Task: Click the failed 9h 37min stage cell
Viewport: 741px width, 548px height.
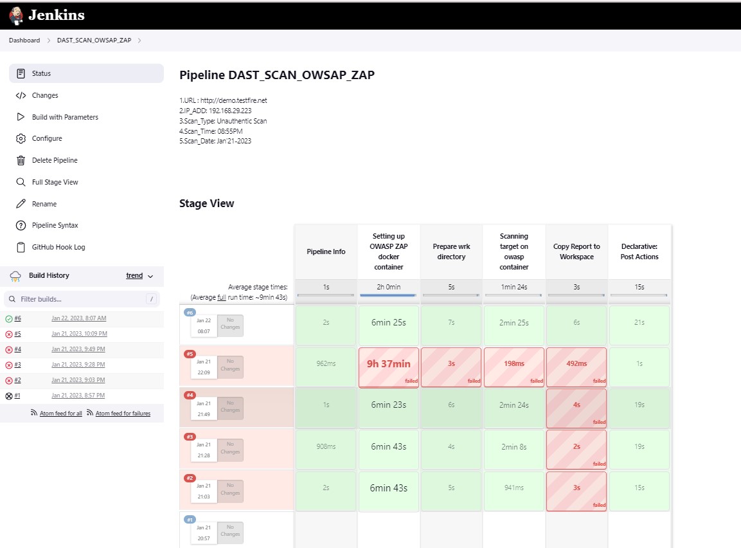Action: click(388, 367)
